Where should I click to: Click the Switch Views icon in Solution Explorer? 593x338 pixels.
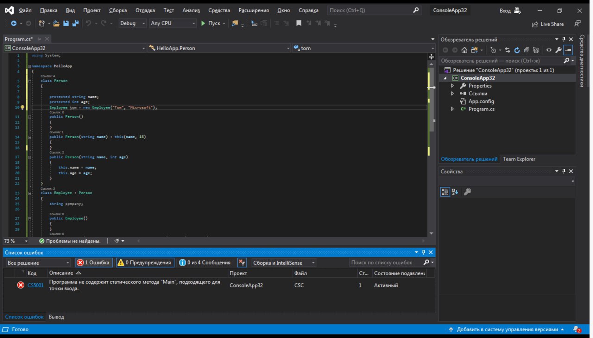pos(474,50)
